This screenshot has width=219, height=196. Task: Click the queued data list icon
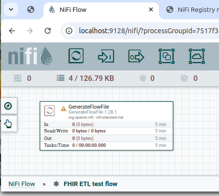pyautogui.click(x=61, y=78)
